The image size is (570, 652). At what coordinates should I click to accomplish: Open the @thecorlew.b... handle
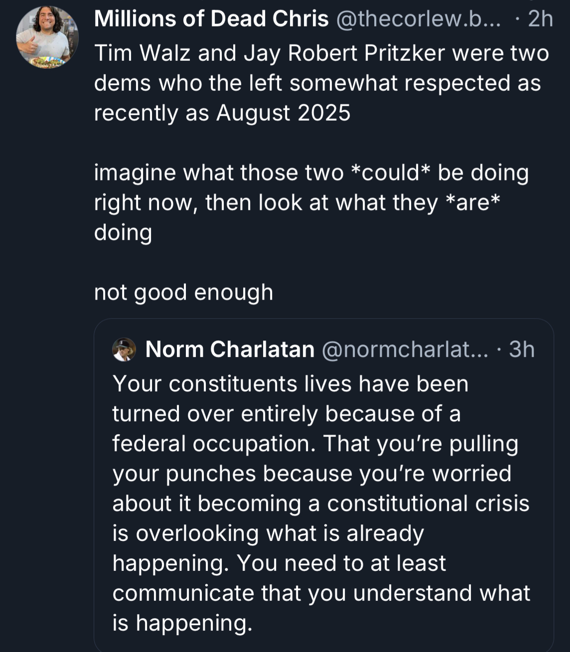(x=419, y=19)
